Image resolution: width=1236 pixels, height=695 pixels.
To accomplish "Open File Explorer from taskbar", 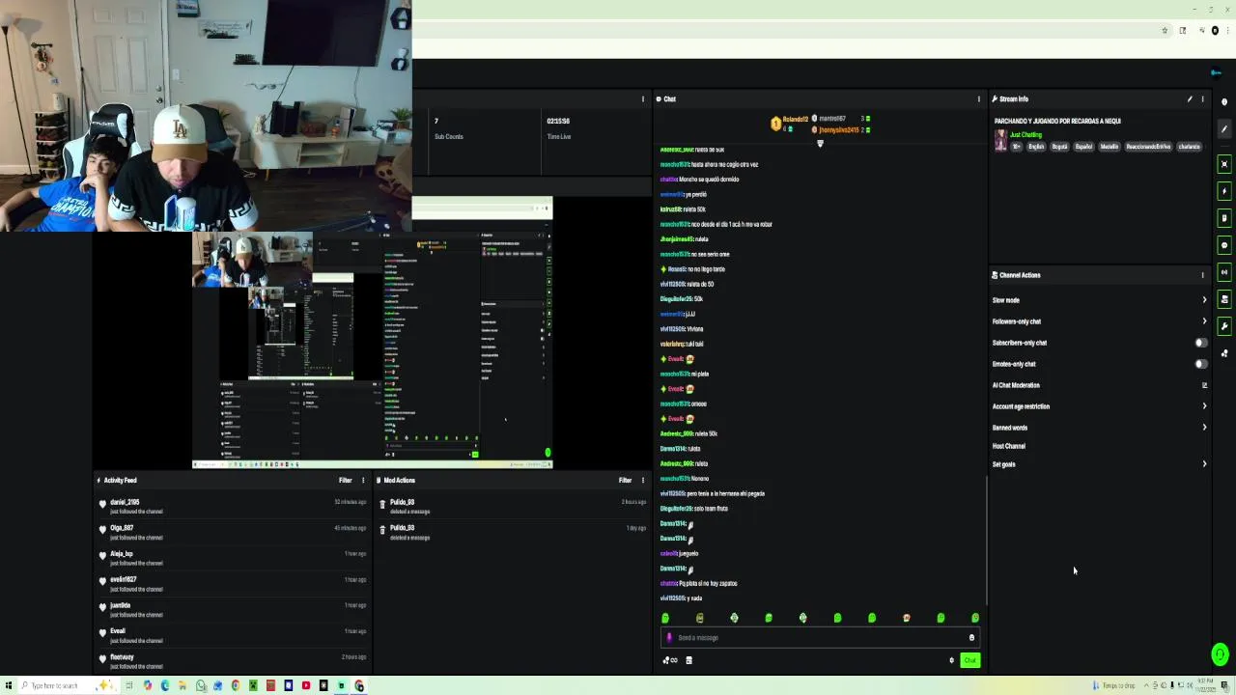I will tap(183, 685).
